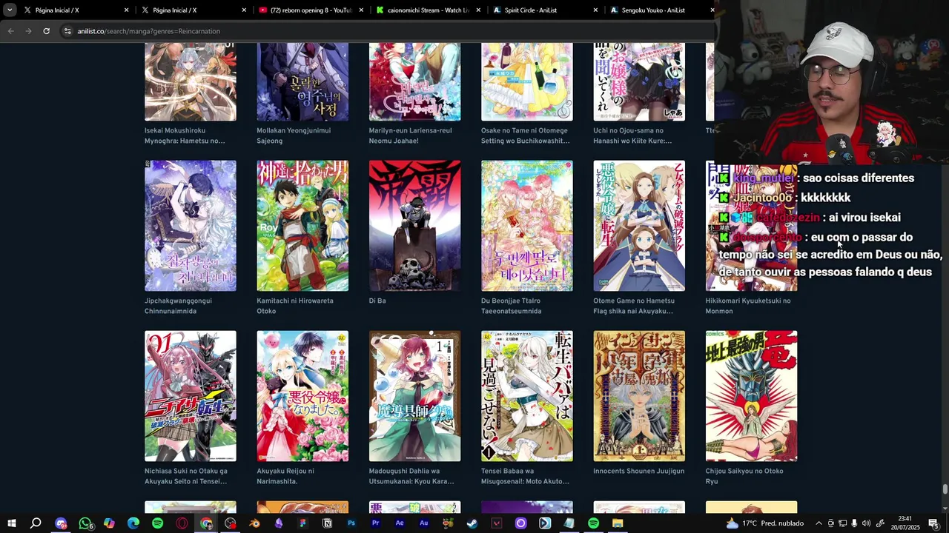Open Obsidian from the taskbar

[279, 523]
